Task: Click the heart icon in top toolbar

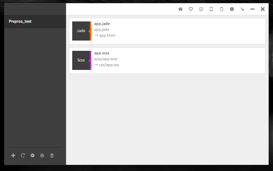Action: coord(191,9)
